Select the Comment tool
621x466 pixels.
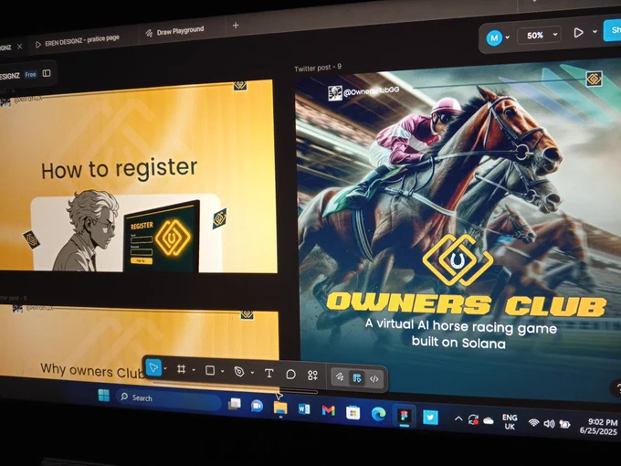290,375
